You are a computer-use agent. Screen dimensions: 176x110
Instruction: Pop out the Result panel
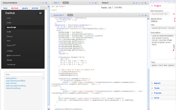click(142, 3)
